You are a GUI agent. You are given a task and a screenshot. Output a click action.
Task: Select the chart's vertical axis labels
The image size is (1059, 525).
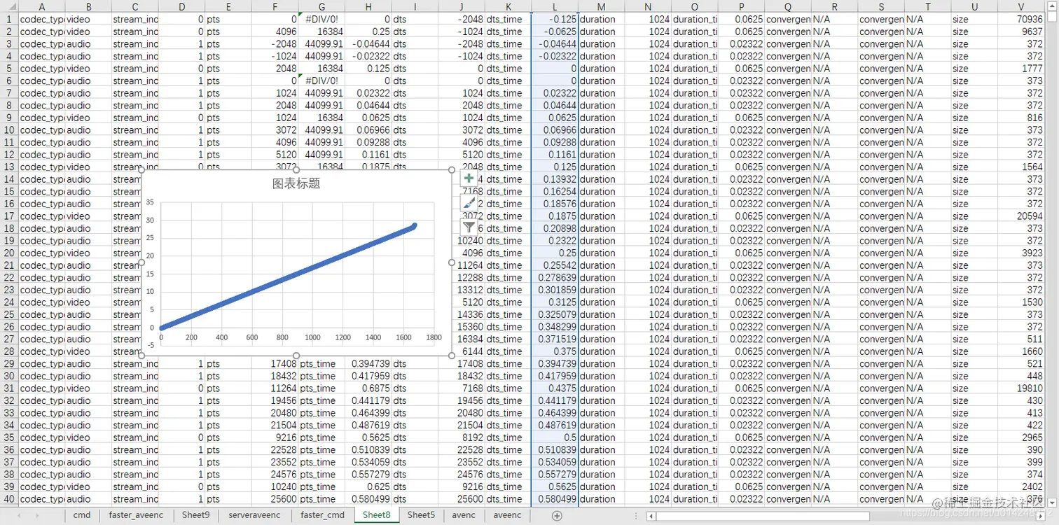click(x=151, y=273)
